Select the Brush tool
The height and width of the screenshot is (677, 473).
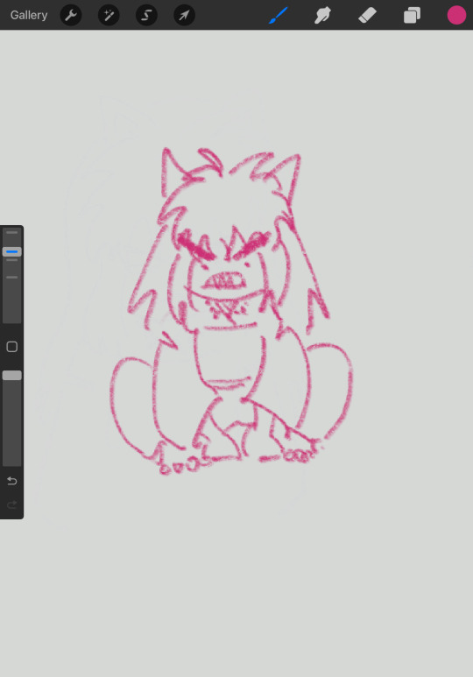(279, 15)
